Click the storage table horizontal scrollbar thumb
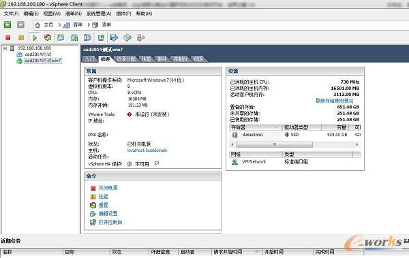409x258 pixels. pyautogui.click(x=274, y=144)
